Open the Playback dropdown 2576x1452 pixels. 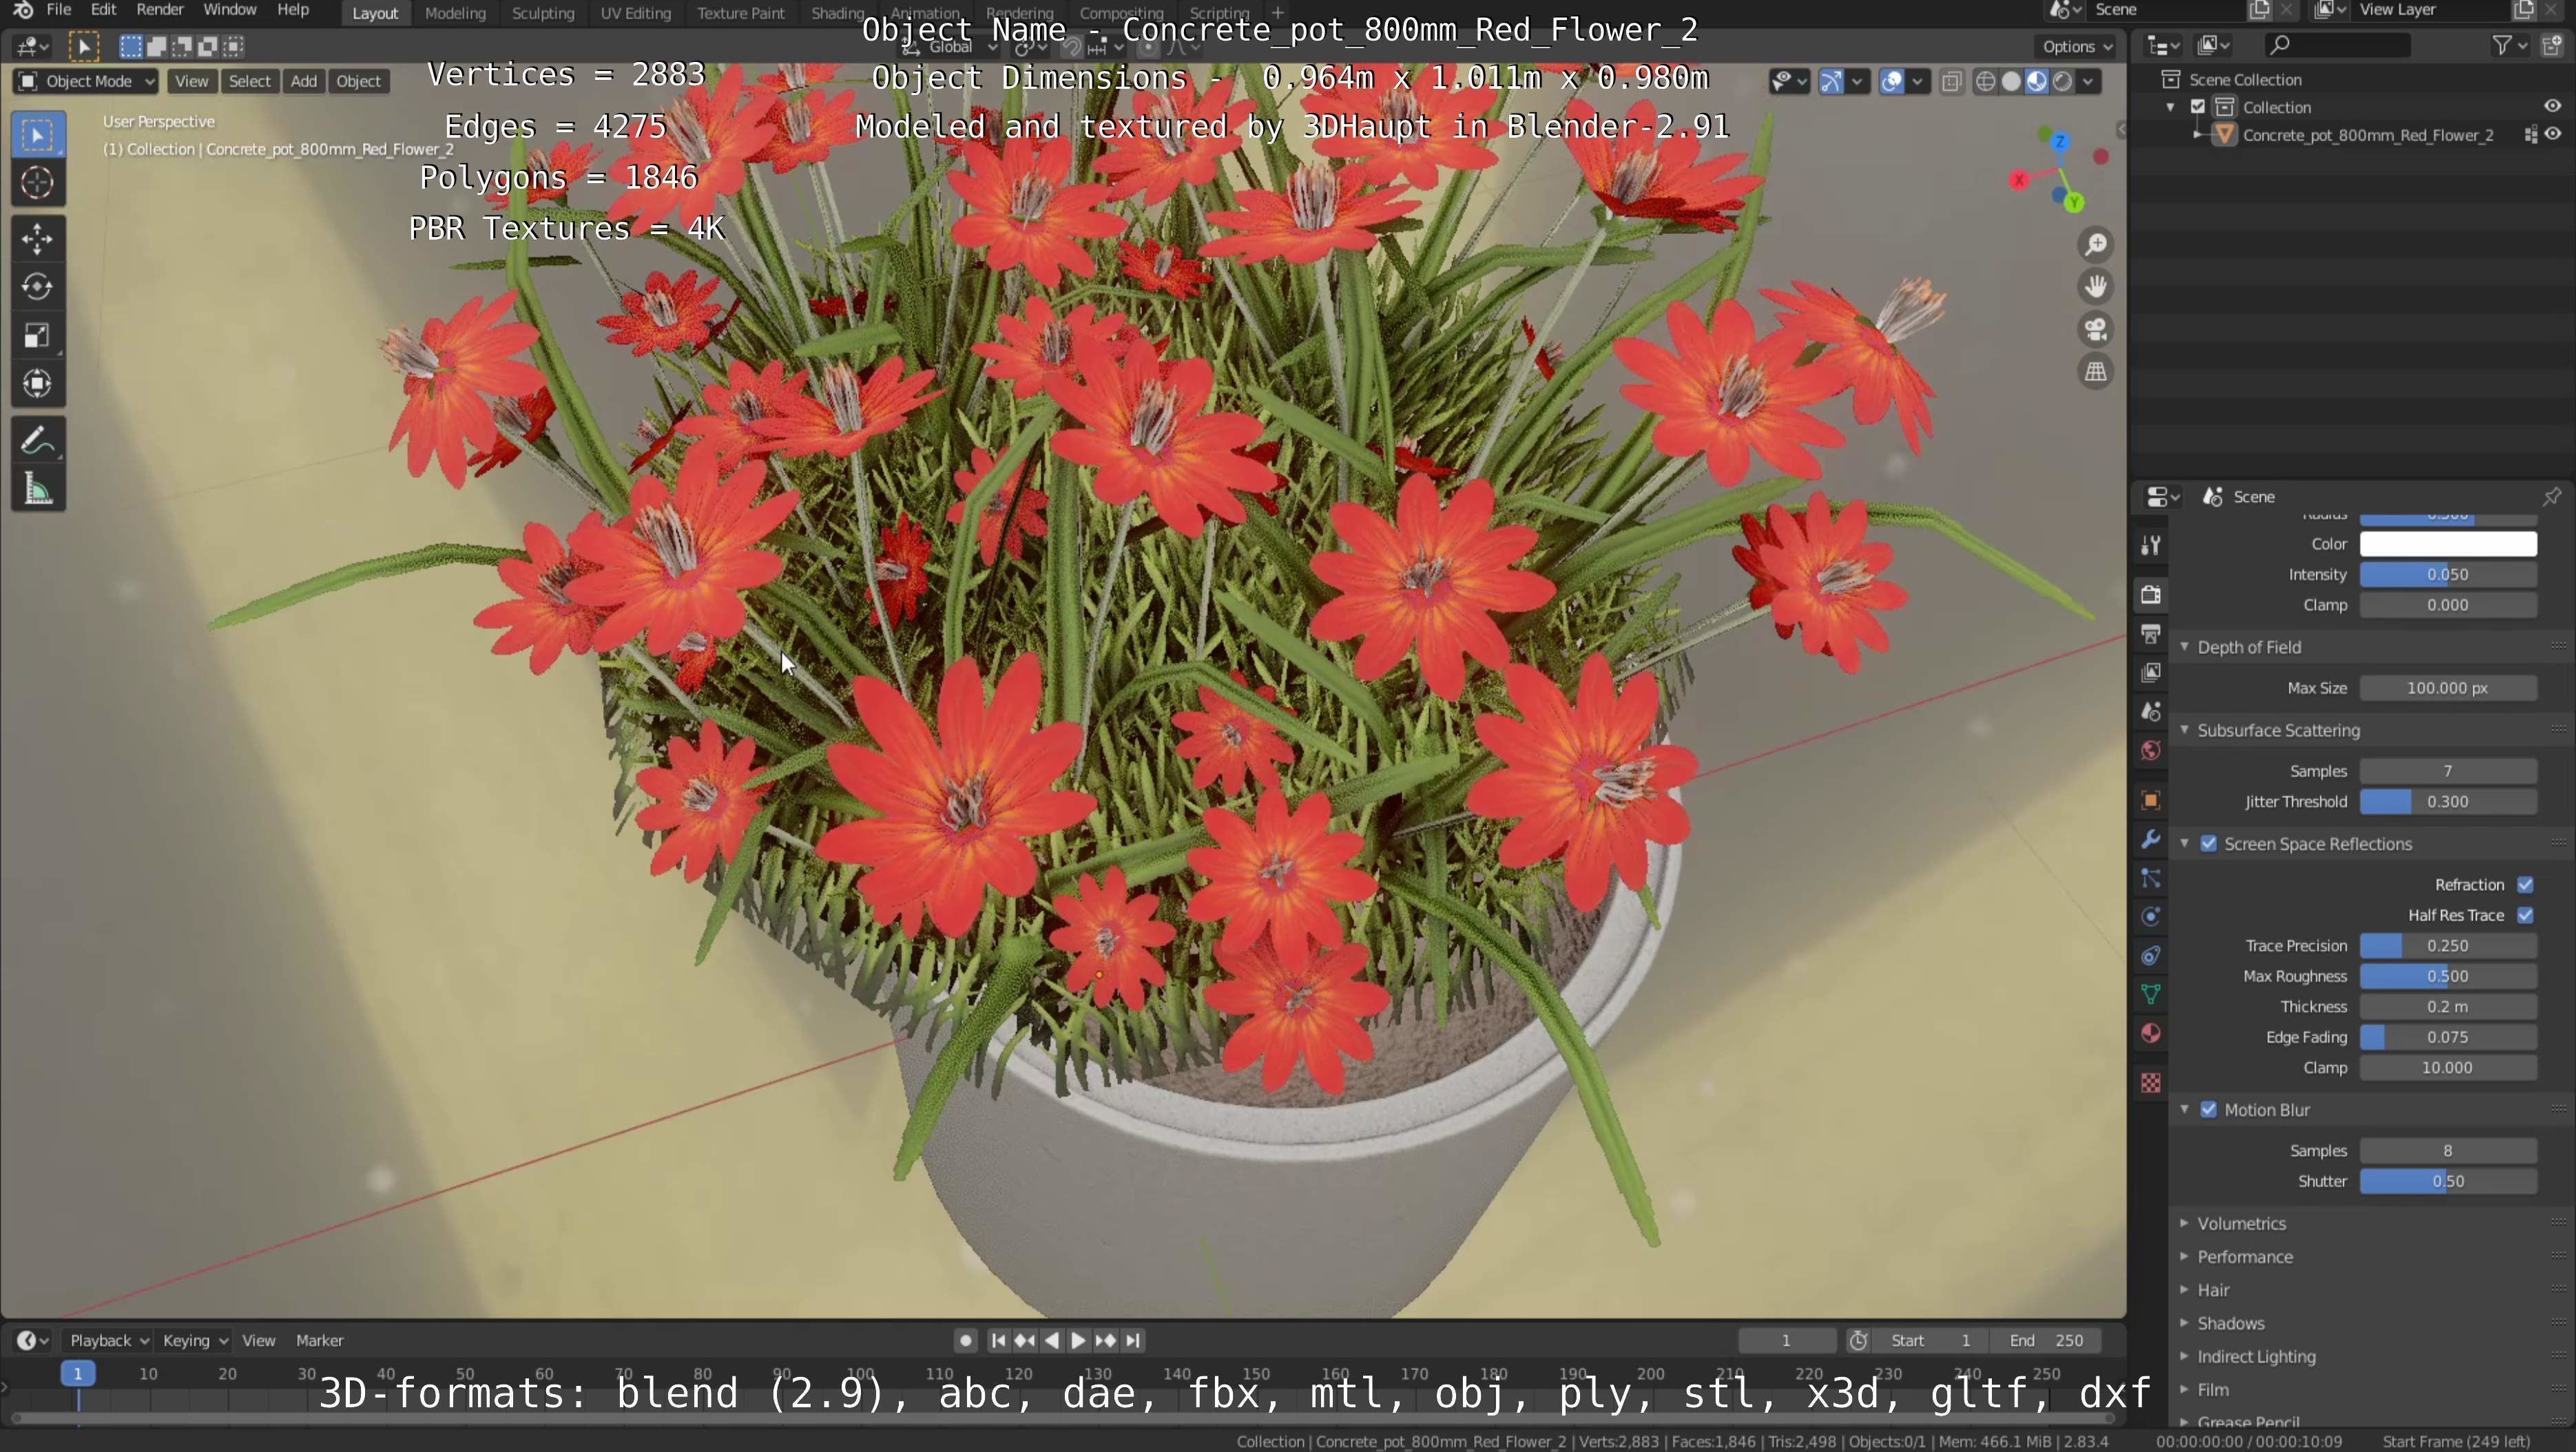coord(108,1341)
